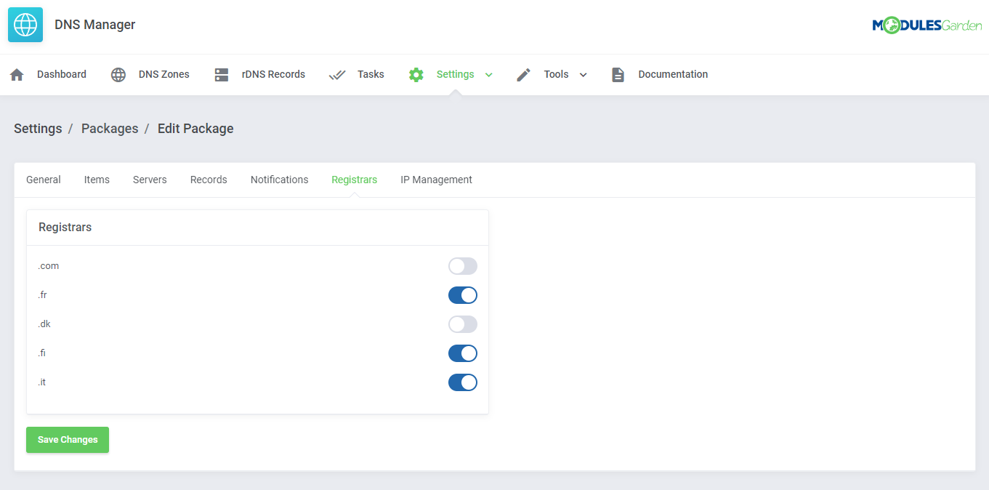Open Documentation via its document icon

tap(618, 74)
